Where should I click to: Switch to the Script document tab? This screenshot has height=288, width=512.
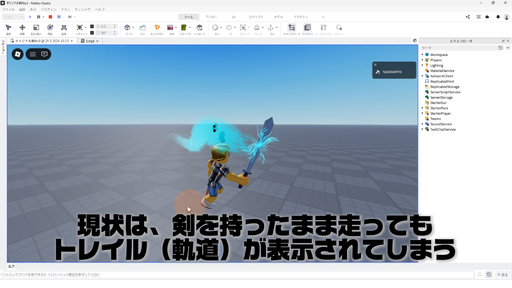click(x=90, y=41)
